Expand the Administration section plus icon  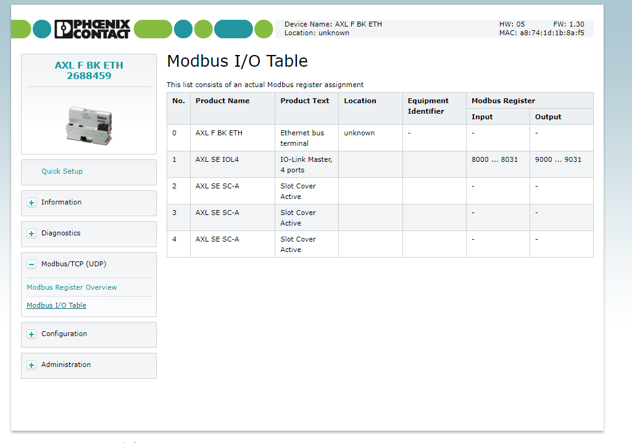click(x=31, y=365)
